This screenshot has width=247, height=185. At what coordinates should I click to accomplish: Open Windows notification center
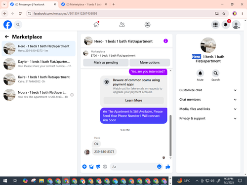(240, 181)
